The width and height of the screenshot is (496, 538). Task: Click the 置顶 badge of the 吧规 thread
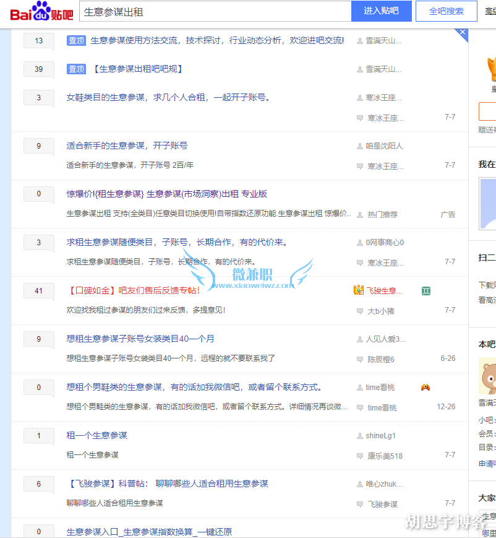pos(75,69)
